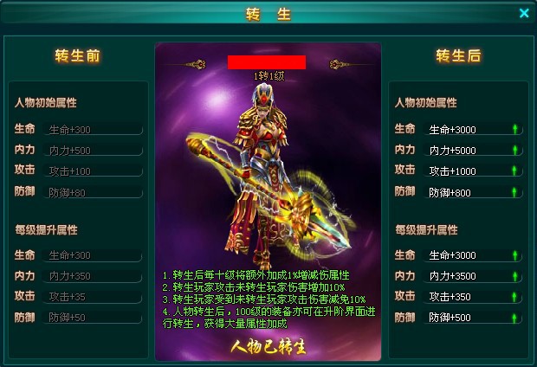Viewport: 537px width, 367px height.
Task: Select the 生命+300 field under 转生前 initial attributes
Action: click(93, 130)
